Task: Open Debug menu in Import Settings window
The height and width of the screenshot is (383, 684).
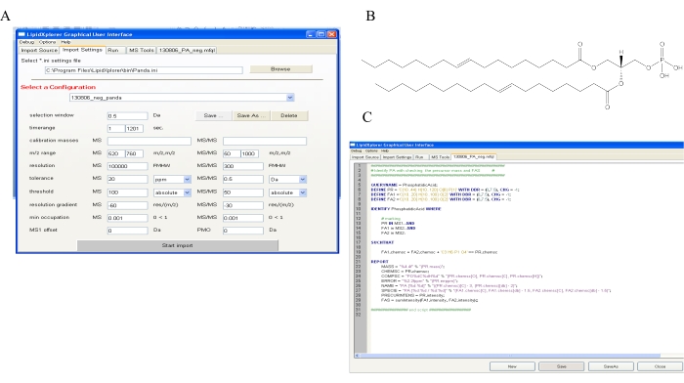Action: (x=26, y=42)
